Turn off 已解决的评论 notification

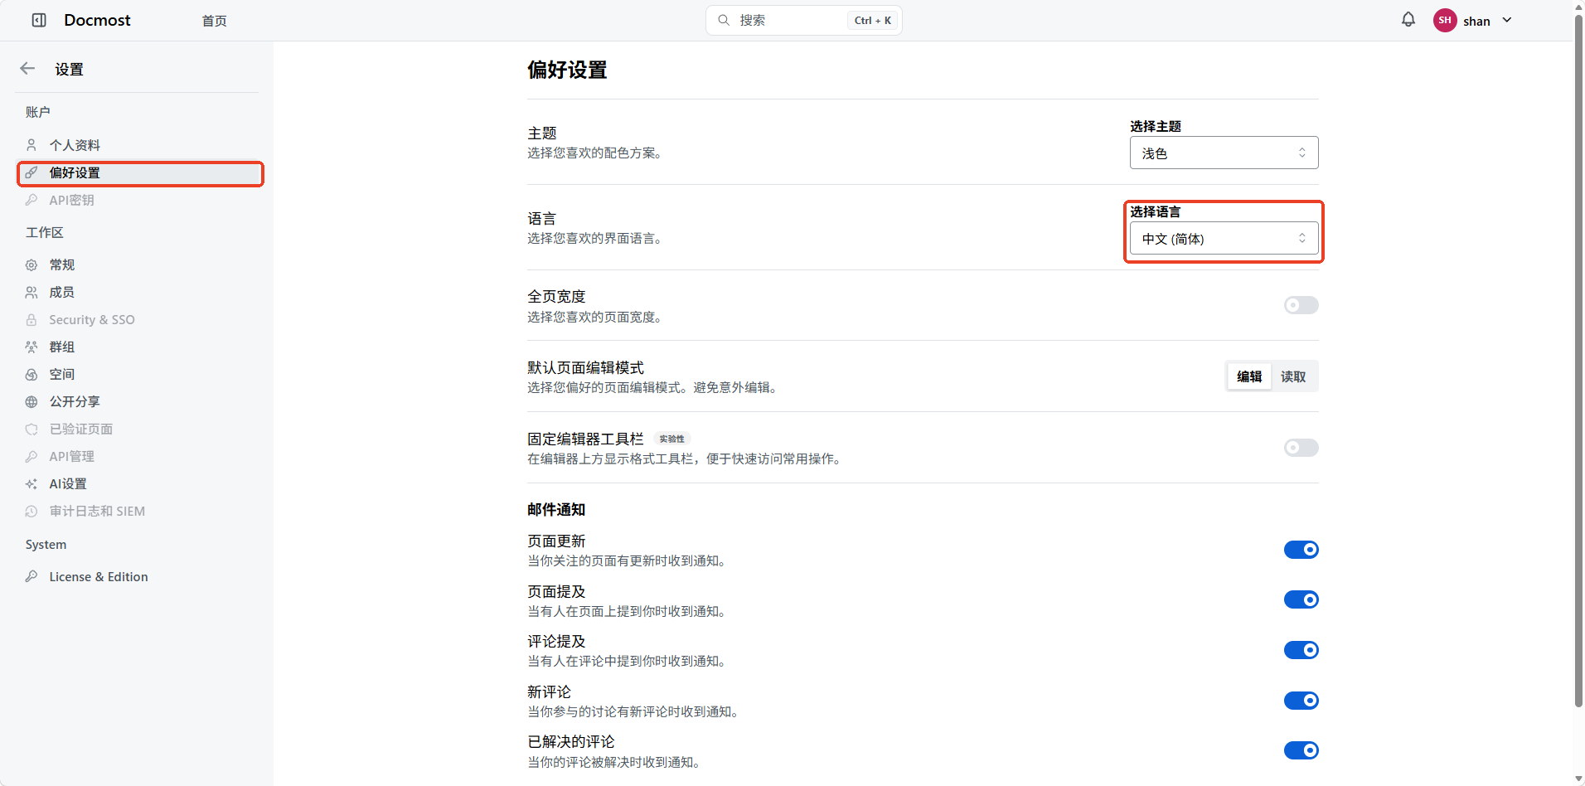1301,750
